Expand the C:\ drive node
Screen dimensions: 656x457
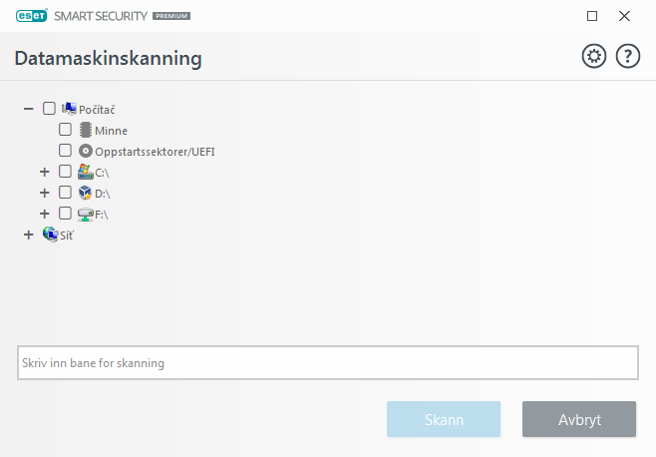point(44,172)
